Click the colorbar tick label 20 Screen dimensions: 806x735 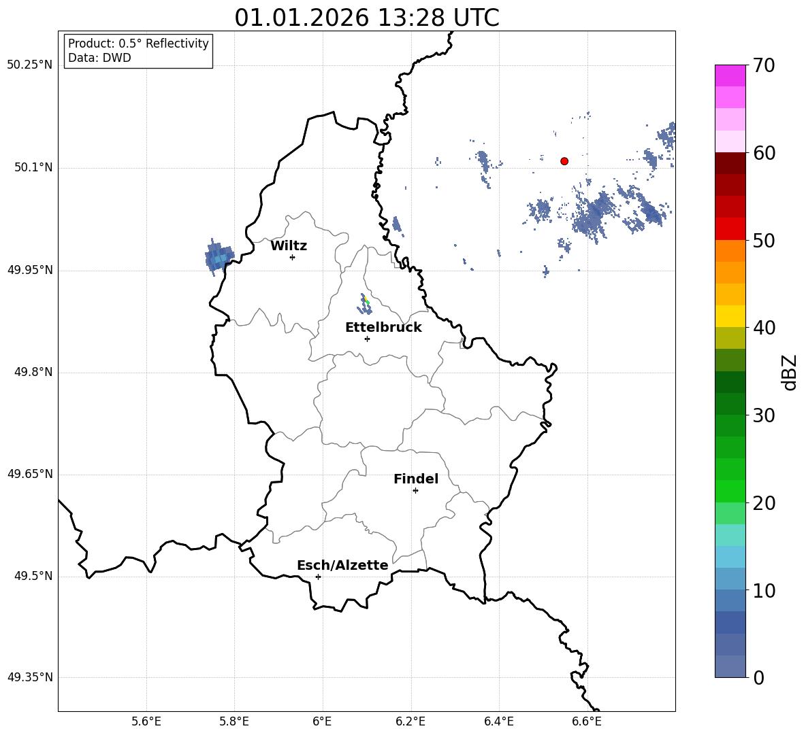click(764, 503)
